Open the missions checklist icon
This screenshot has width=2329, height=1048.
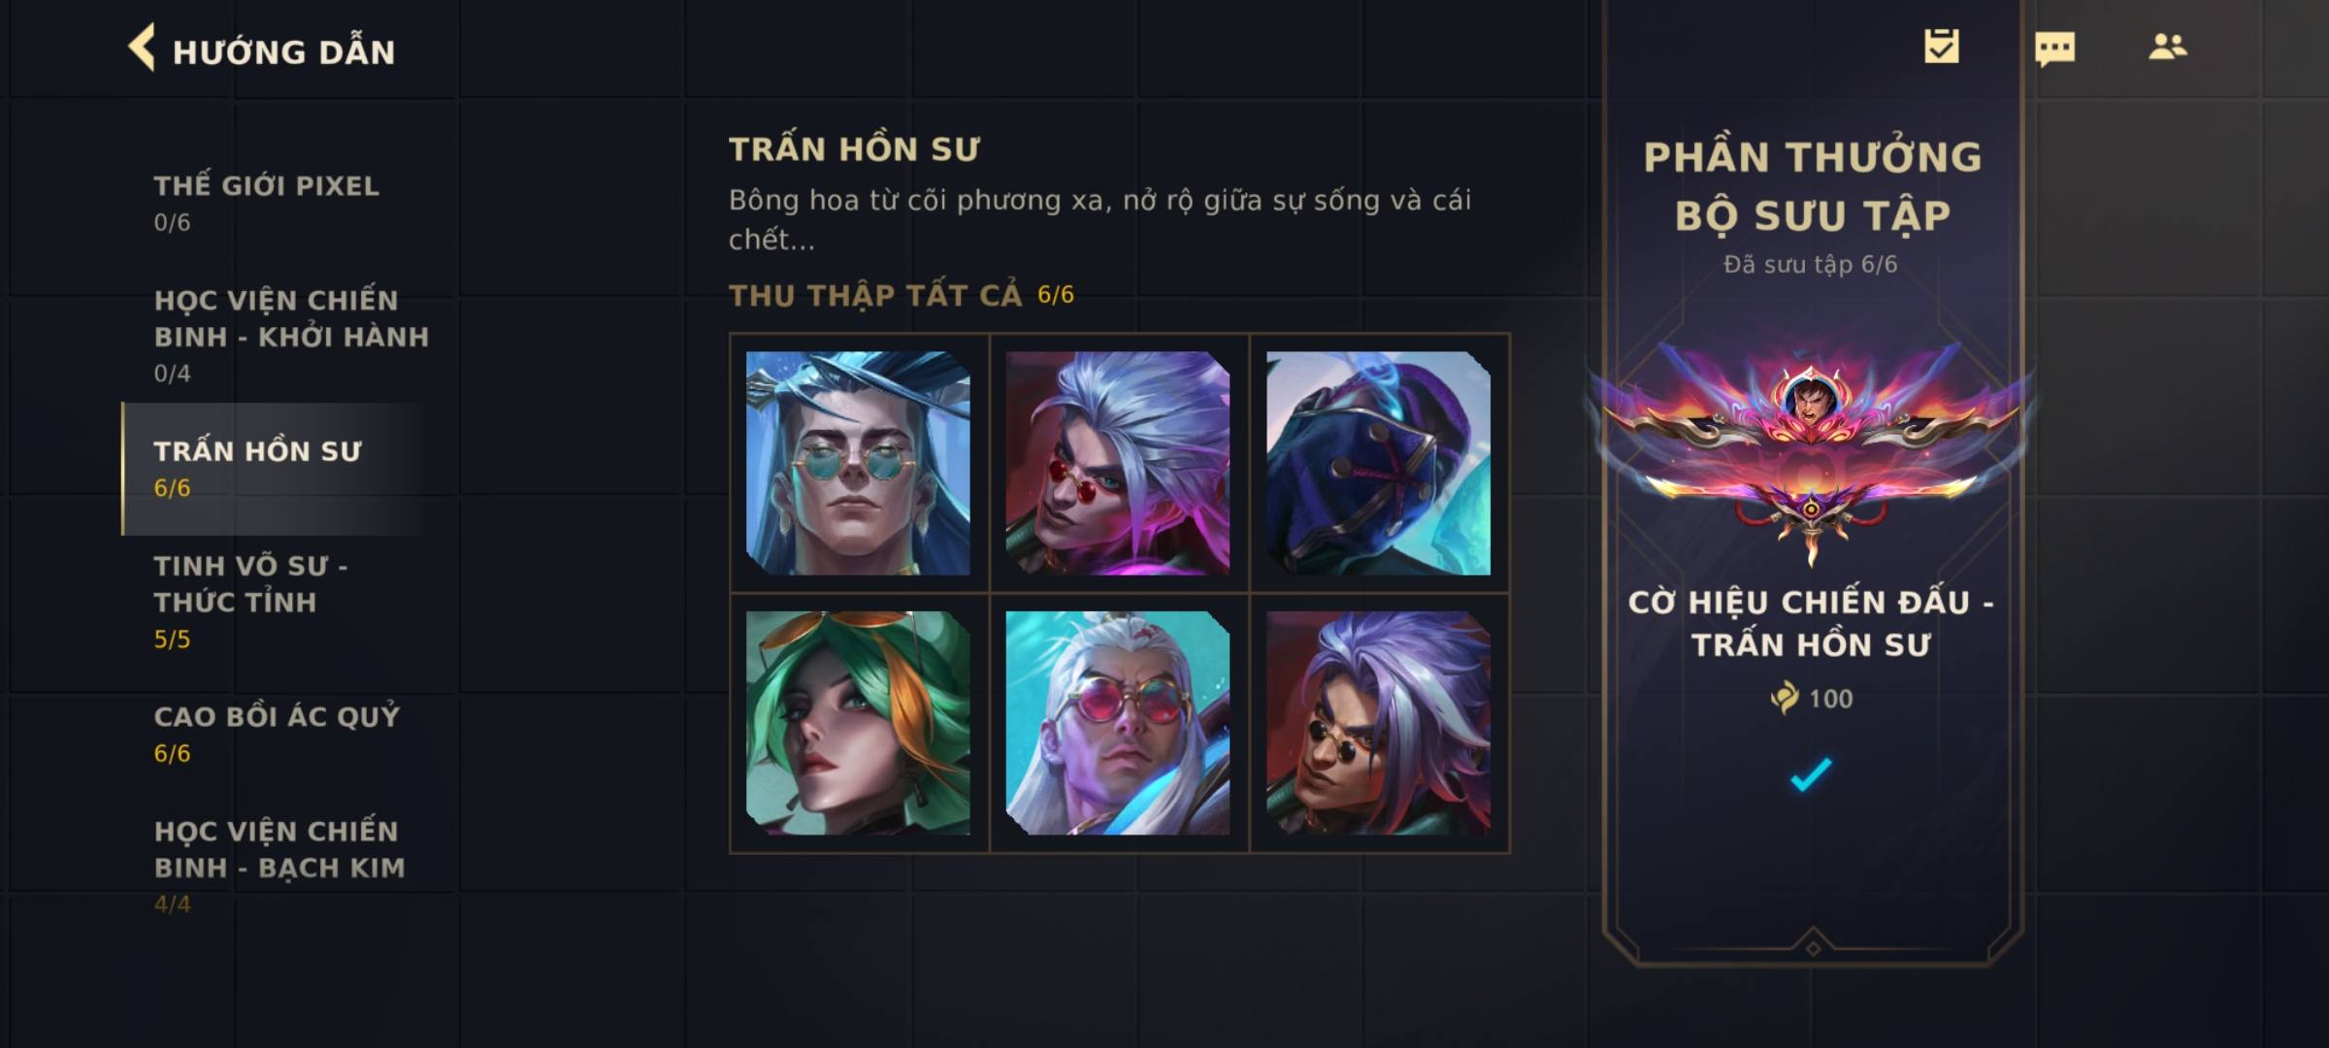click(x=1942, y=47)
